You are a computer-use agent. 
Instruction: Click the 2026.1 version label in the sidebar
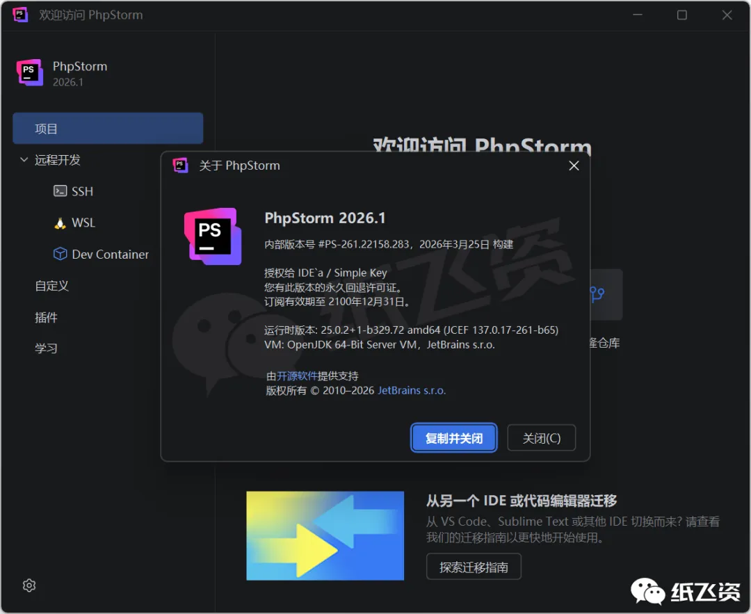[x=68, y=82]
